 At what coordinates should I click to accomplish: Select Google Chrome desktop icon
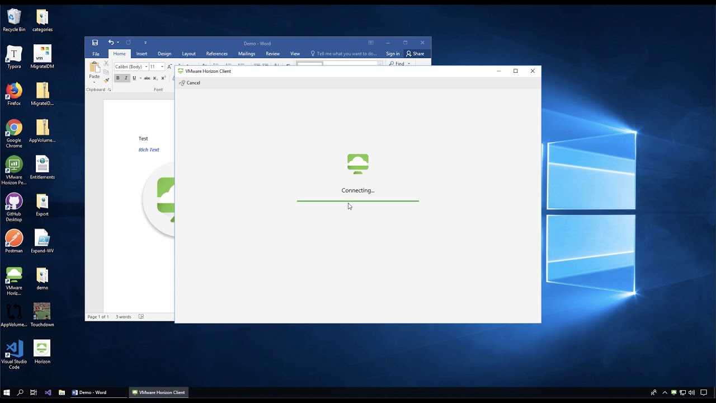(14, 134)
